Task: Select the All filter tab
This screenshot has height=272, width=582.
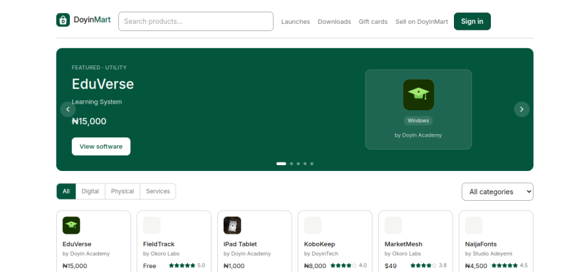Action: (66, 191)
